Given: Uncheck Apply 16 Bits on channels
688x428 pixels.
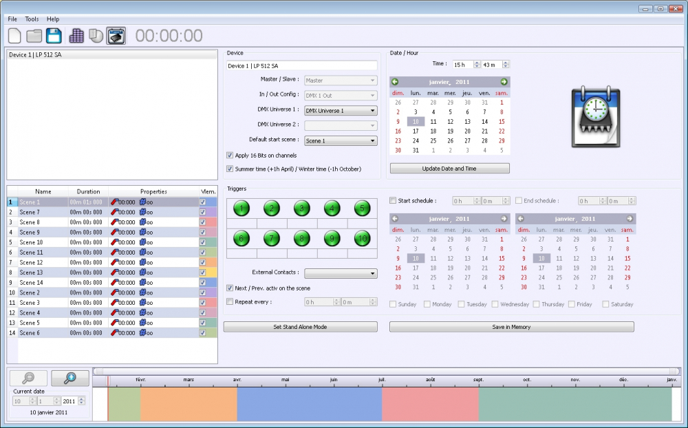Looking at the screenshot, I should [x=230, y=156].
